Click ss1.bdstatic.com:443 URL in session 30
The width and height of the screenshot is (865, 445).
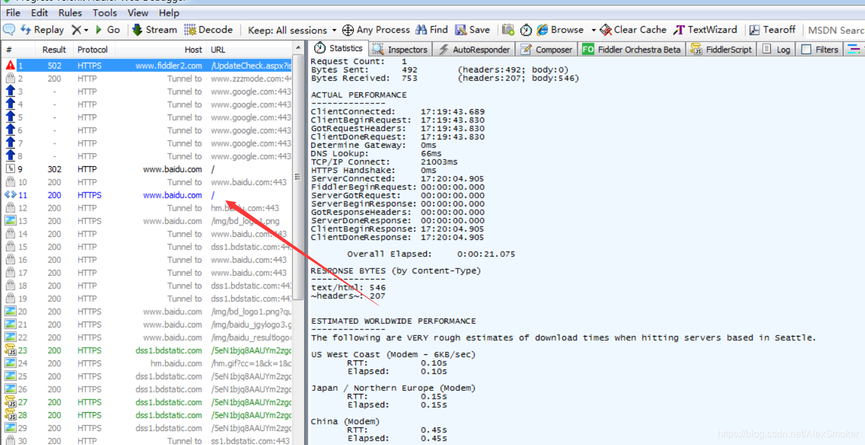(251, 441)
